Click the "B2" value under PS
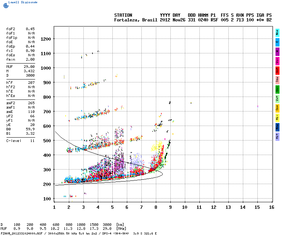The image size is (290, 236). [269, 20]
